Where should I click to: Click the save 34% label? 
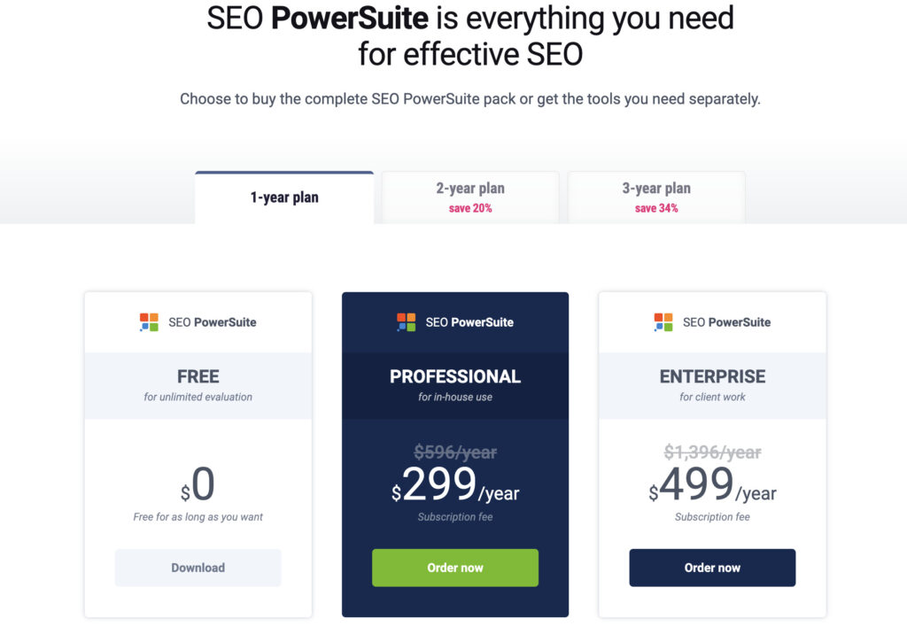pyautogui.click(x=655, y=206)
